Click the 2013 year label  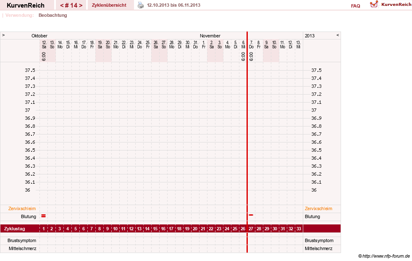click(310, 36)
